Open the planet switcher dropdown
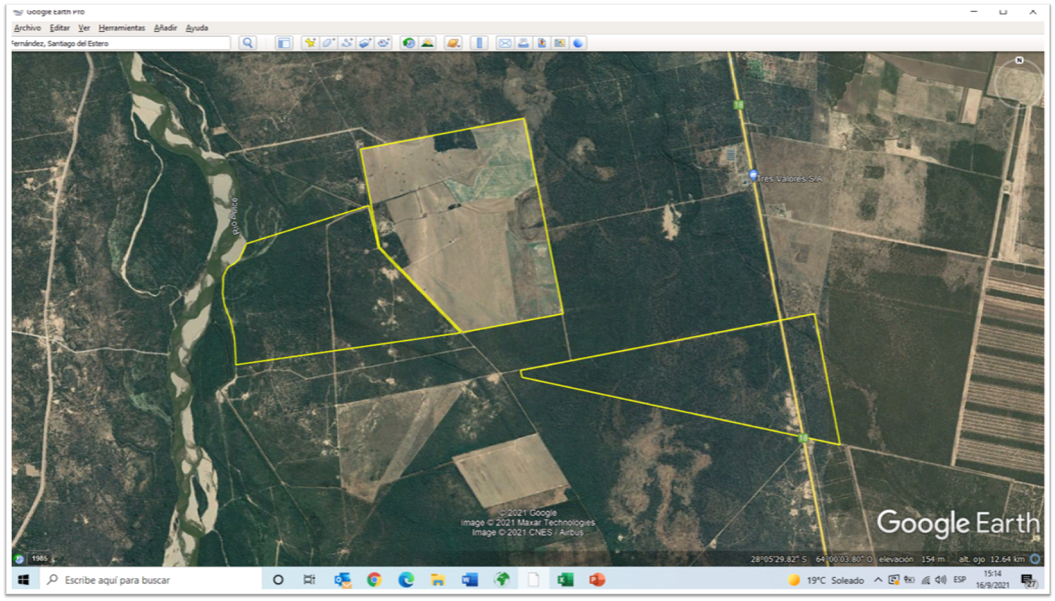 click(453, 43)
